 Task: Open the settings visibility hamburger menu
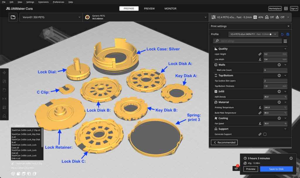(x=285, y=41)
